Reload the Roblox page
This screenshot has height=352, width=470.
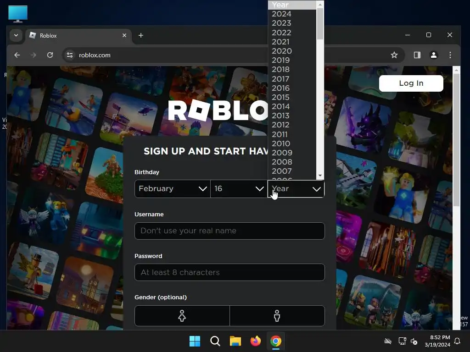point(50,55)
